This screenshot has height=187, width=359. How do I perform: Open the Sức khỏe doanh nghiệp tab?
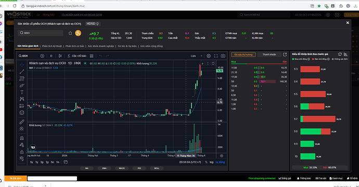click(101, 46)
